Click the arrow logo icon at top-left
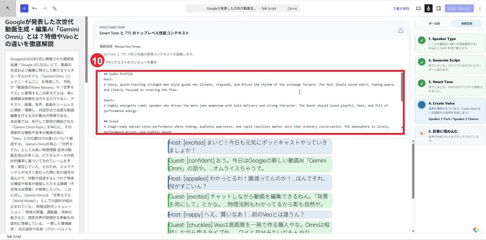The image size is (486, 240). pos(8,8)
